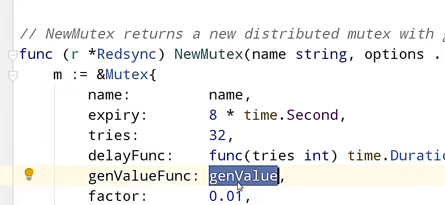Viewport: 445px width, 205px height.
Task: Click the func keyword in delayFunc value
Action: [x=226, y=155]
